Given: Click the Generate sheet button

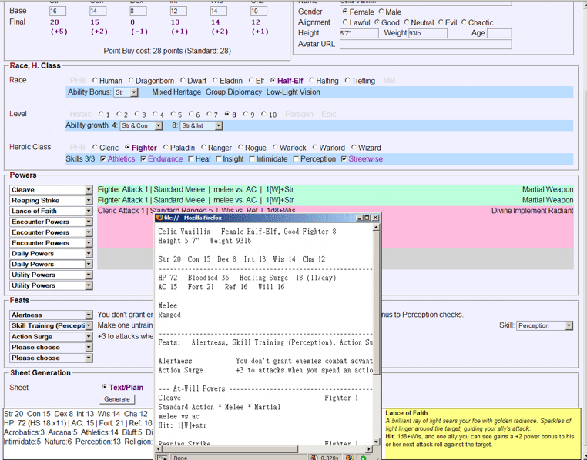Looking at the screenshot, I should (x=117, y=399).
